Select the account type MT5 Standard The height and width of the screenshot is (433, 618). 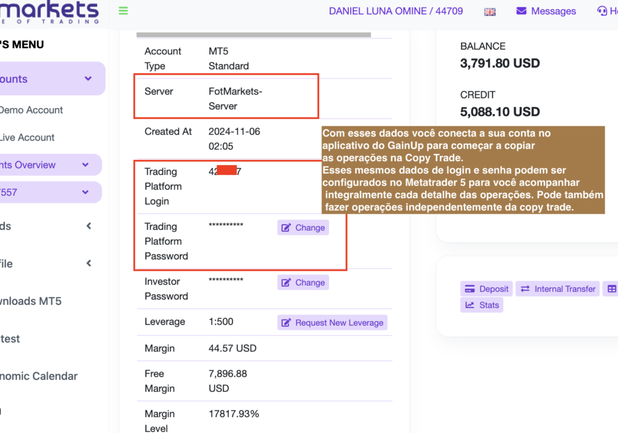tap(229, 59)
